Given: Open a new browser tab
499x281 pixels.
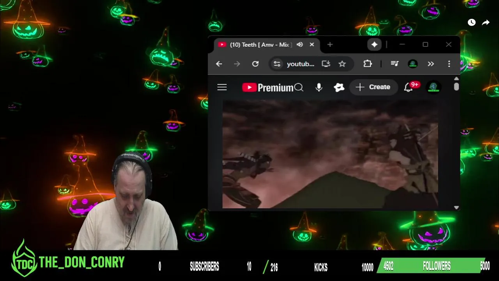Looking at the screenshot, I should click(x=330, y=44).
